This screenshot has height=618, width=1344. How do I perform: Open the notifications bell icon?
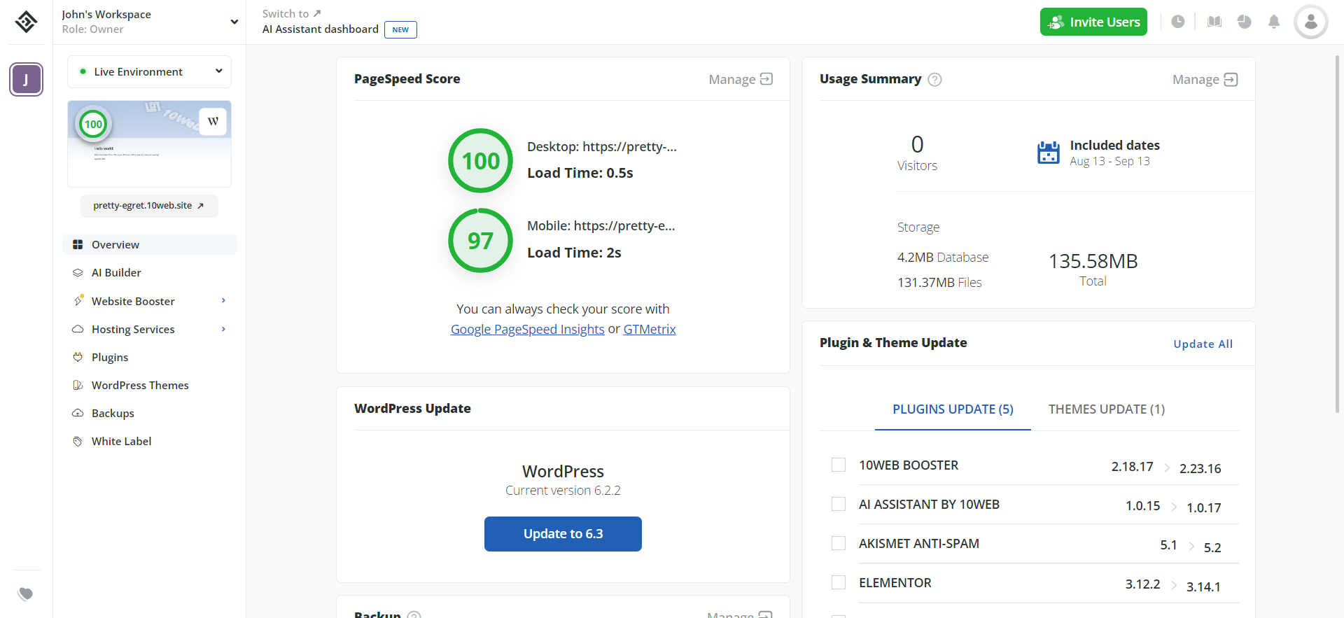[1274, 22]
